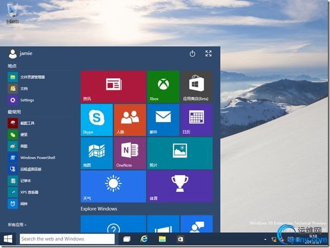Open the power options button
330x248 pixels.
coord(192,54)
